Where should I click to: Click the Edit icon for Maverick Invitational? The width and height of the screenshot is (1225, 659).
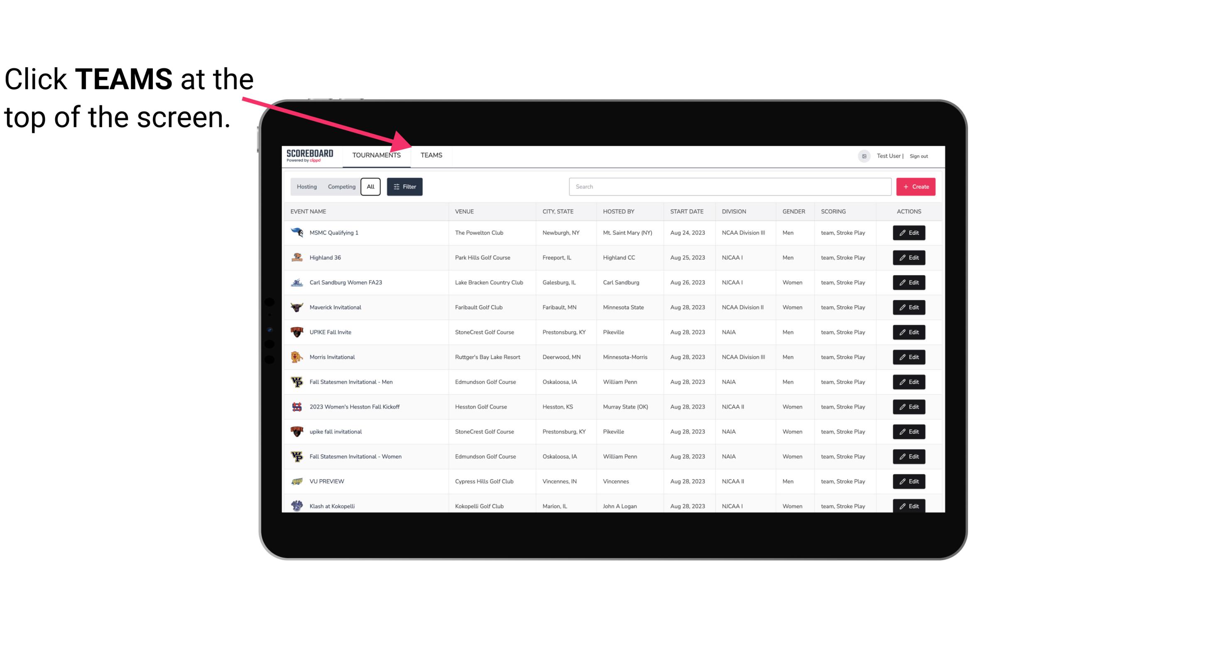(909, 307)
